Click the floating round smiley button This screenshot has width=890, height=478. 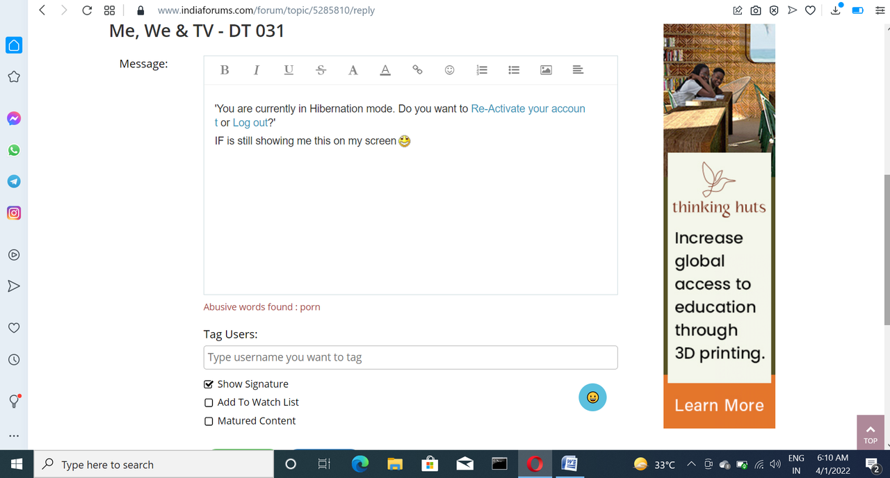pyautogui.click(x=592, y=397)
